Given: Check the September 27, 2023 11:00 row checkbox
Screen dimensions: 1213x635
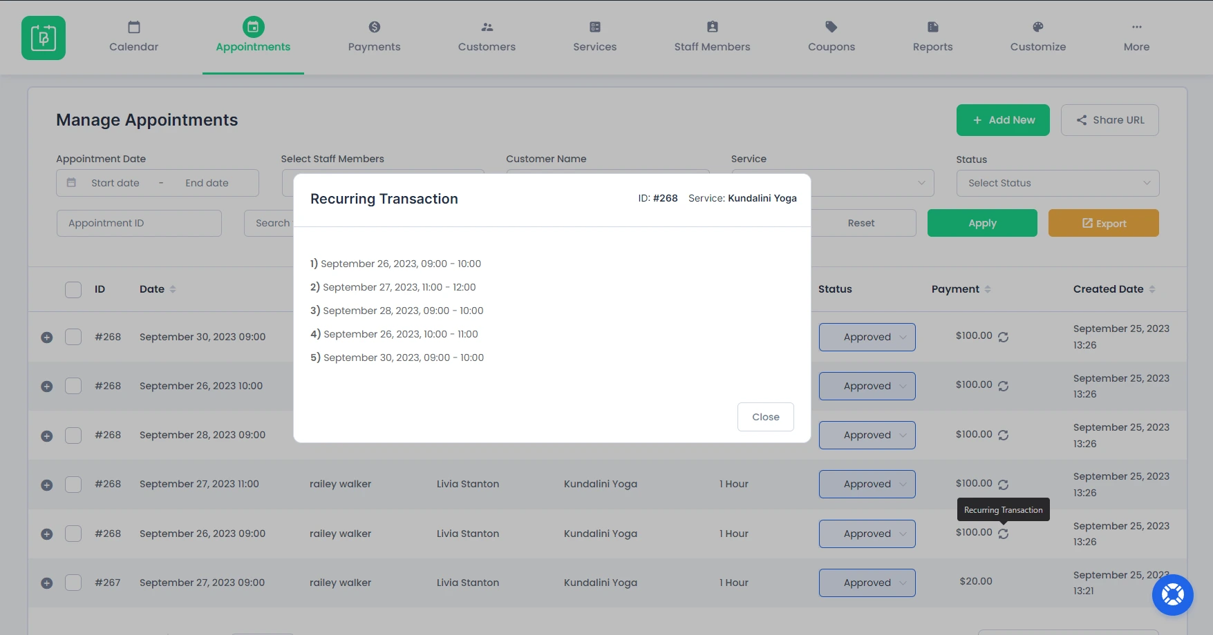Looking at the screenshot, I should [73, 485].
